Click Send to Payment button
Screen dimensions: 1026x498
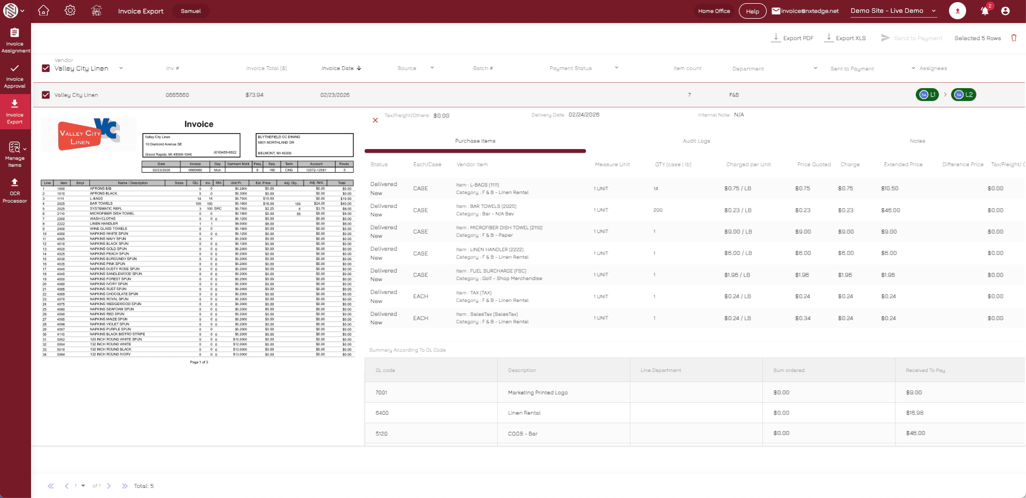click(x=912, y=38)
